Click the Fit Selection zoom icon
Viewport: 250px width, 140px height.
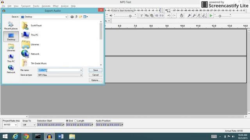pyautogui.click(x=199, y=16)
